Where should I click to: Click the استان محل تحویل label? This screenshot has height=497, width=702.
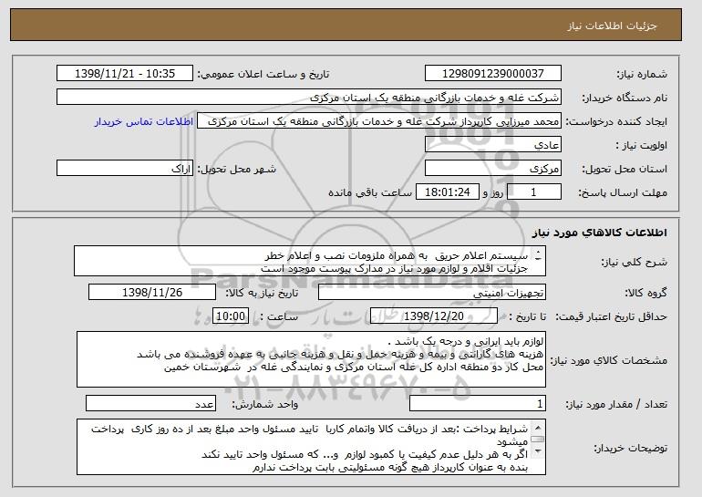(625, 170)
